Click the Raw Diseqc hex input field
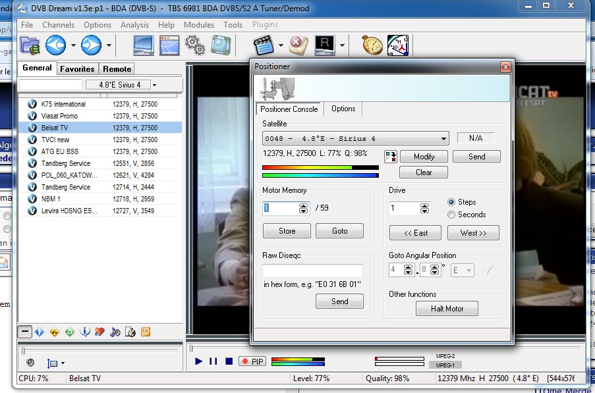Viewport: 595px width, 393px height. [x=313, y=271]
